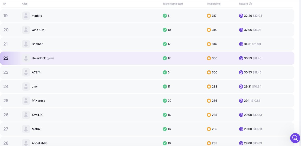Click Bomber's total points "314"
Image resolution: width=301 pixels, height=146 pixels.
pos(214,44)
